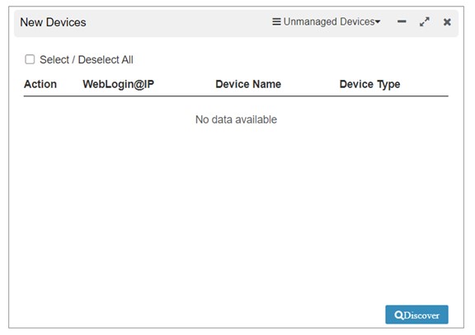Click the magnifier icon on Discover button
The width and height of the screenshot is (475, 335).
pos(399,315)
